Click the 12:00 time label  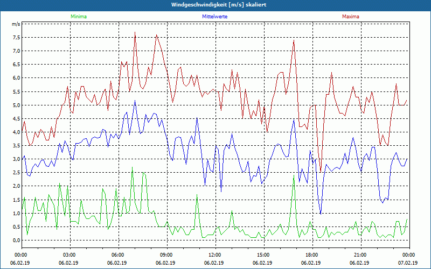(x=215, y=255)
